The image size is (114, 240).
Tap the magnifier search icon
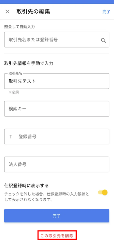[x=103, y=41]
